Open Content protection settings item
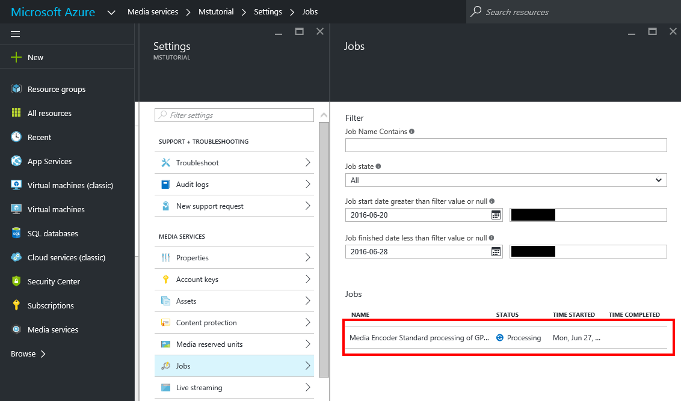The height and width of the screenshot is (401, 681). 234,322
